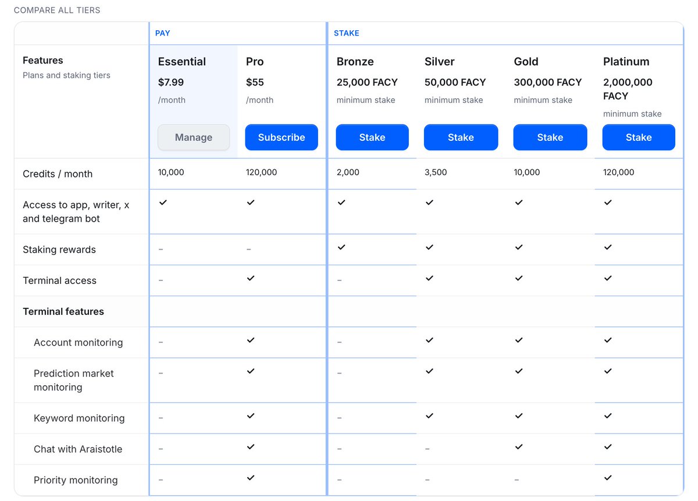
Task: Click Stake button for Bronze tier
Action: [372, 137]
